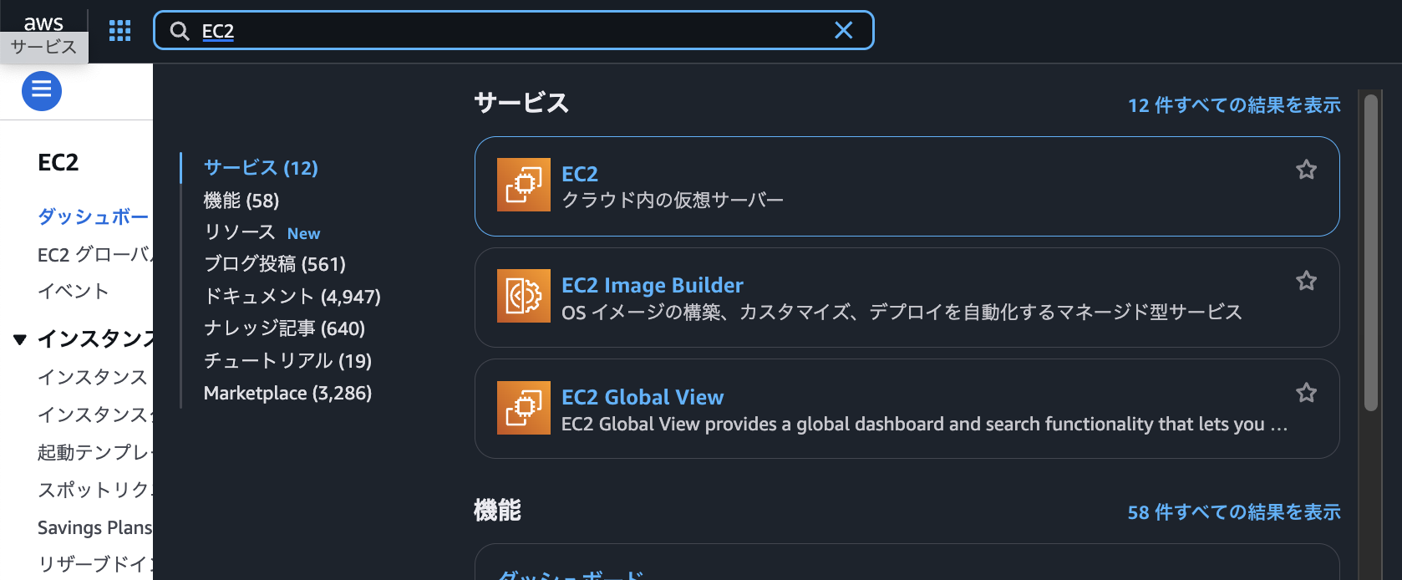Open リザーブドインスタンス sidebar item
The height and width of the screenshot is (580, 1402).
94,564
